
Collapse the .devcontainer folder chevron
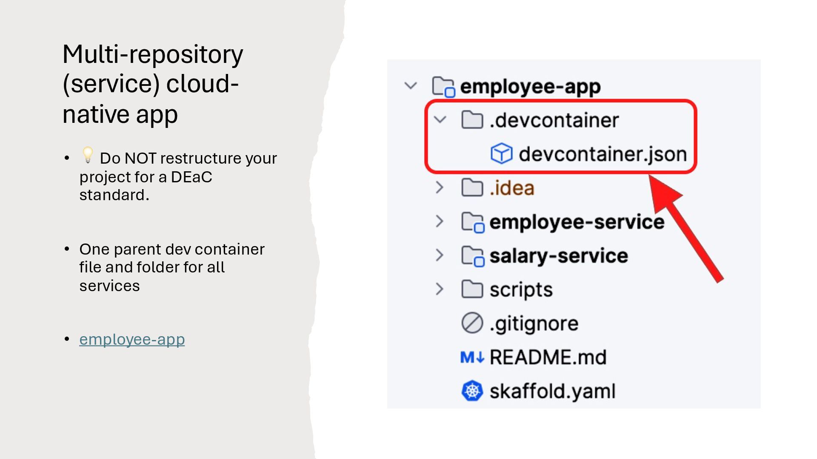pyautogui.click(x=440, y=120)
